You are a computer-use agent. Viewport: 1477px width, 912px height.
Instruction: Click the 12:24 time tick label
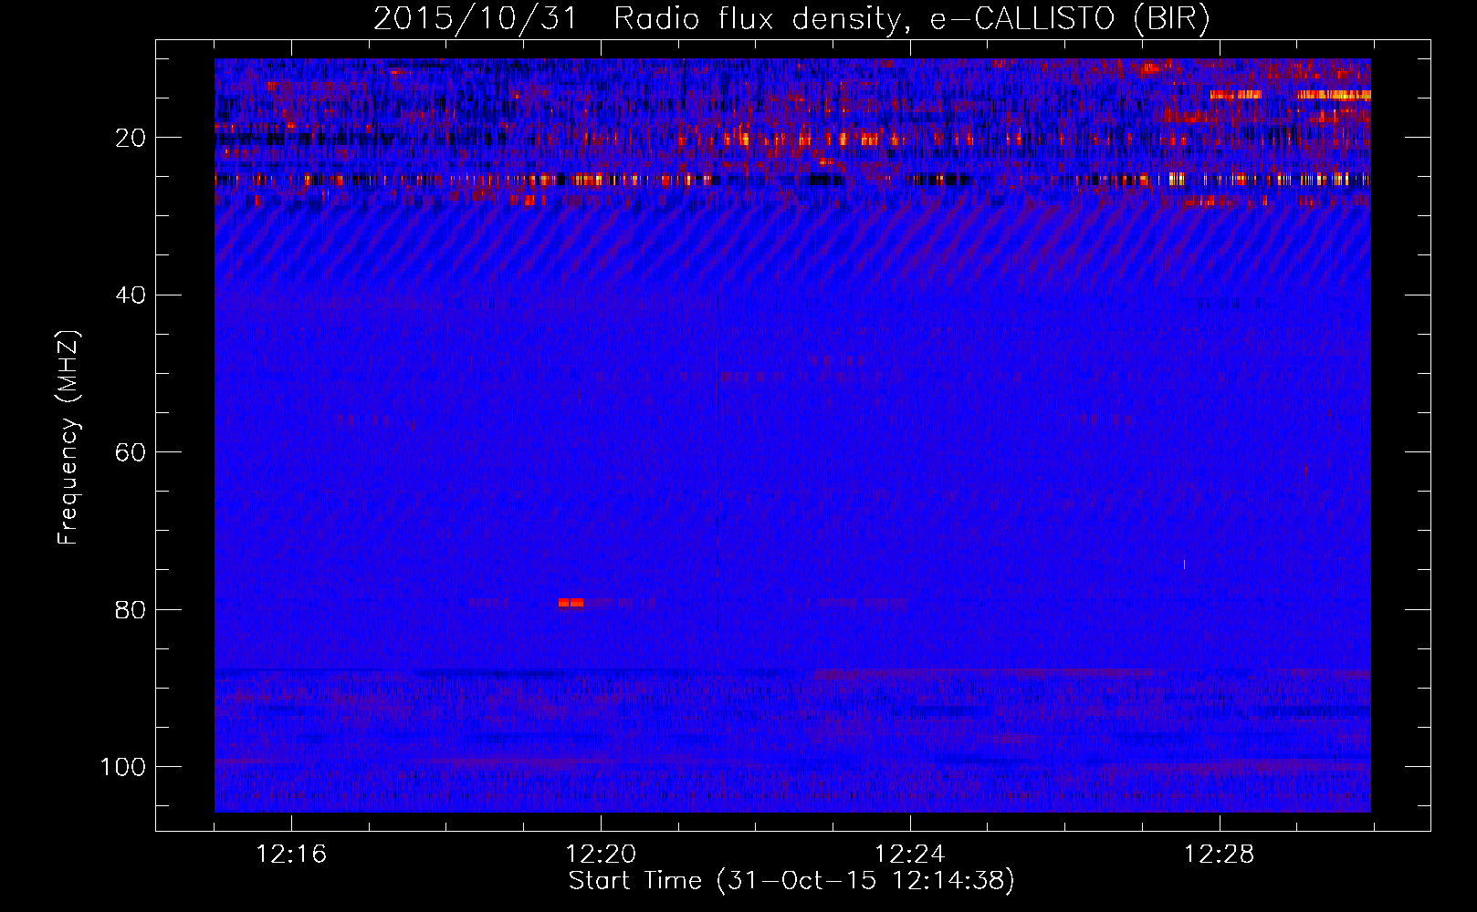[910, 855]
